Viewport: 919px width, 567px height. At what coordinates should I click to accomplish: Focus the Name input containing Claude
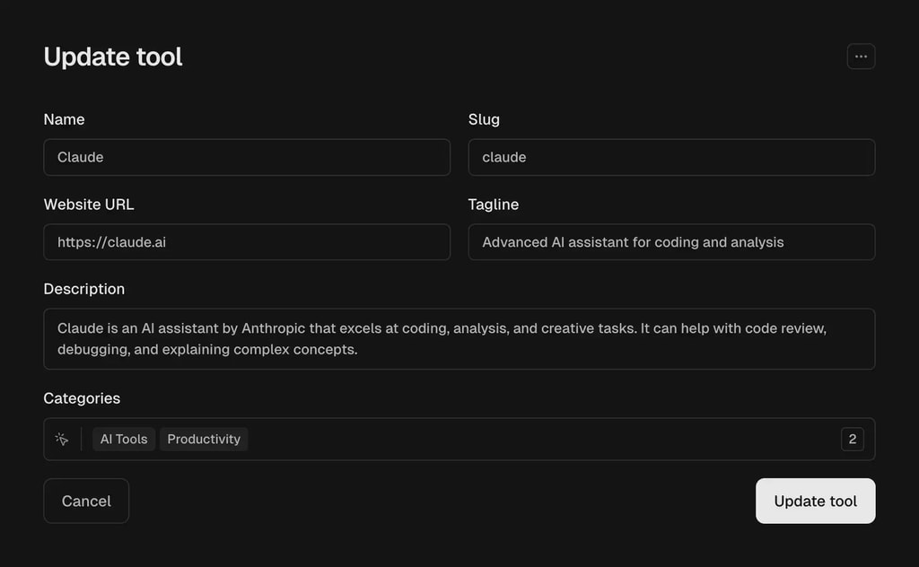(247, 157)
